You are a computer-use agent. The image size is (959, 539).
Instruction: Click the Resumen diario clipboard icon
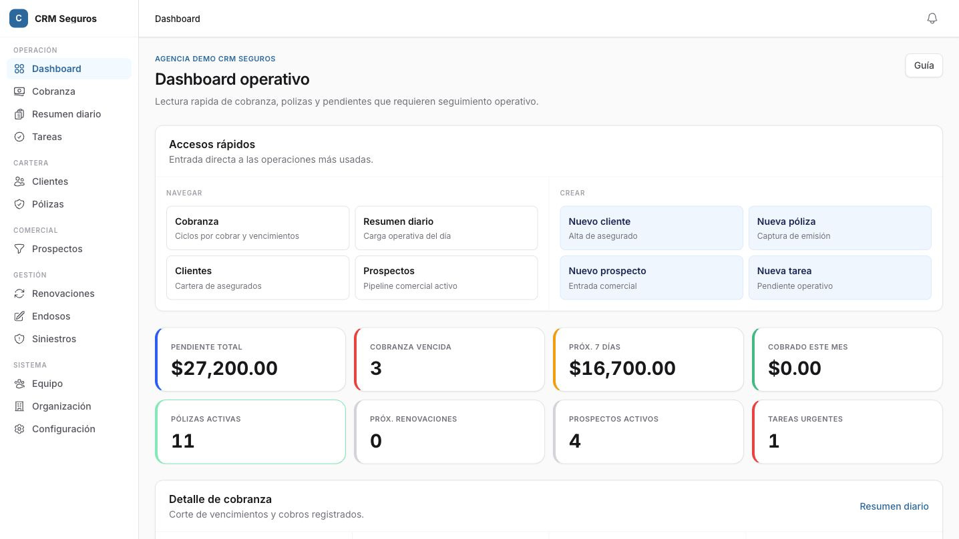point(19,114)
